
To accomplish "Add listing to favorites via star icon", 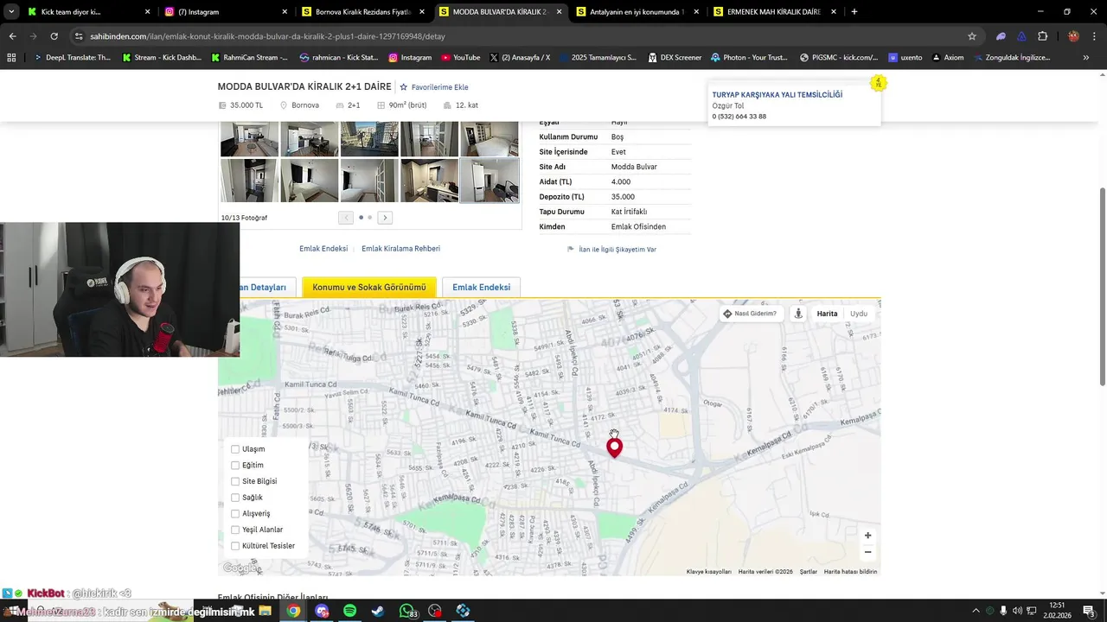I will [403, 87].
